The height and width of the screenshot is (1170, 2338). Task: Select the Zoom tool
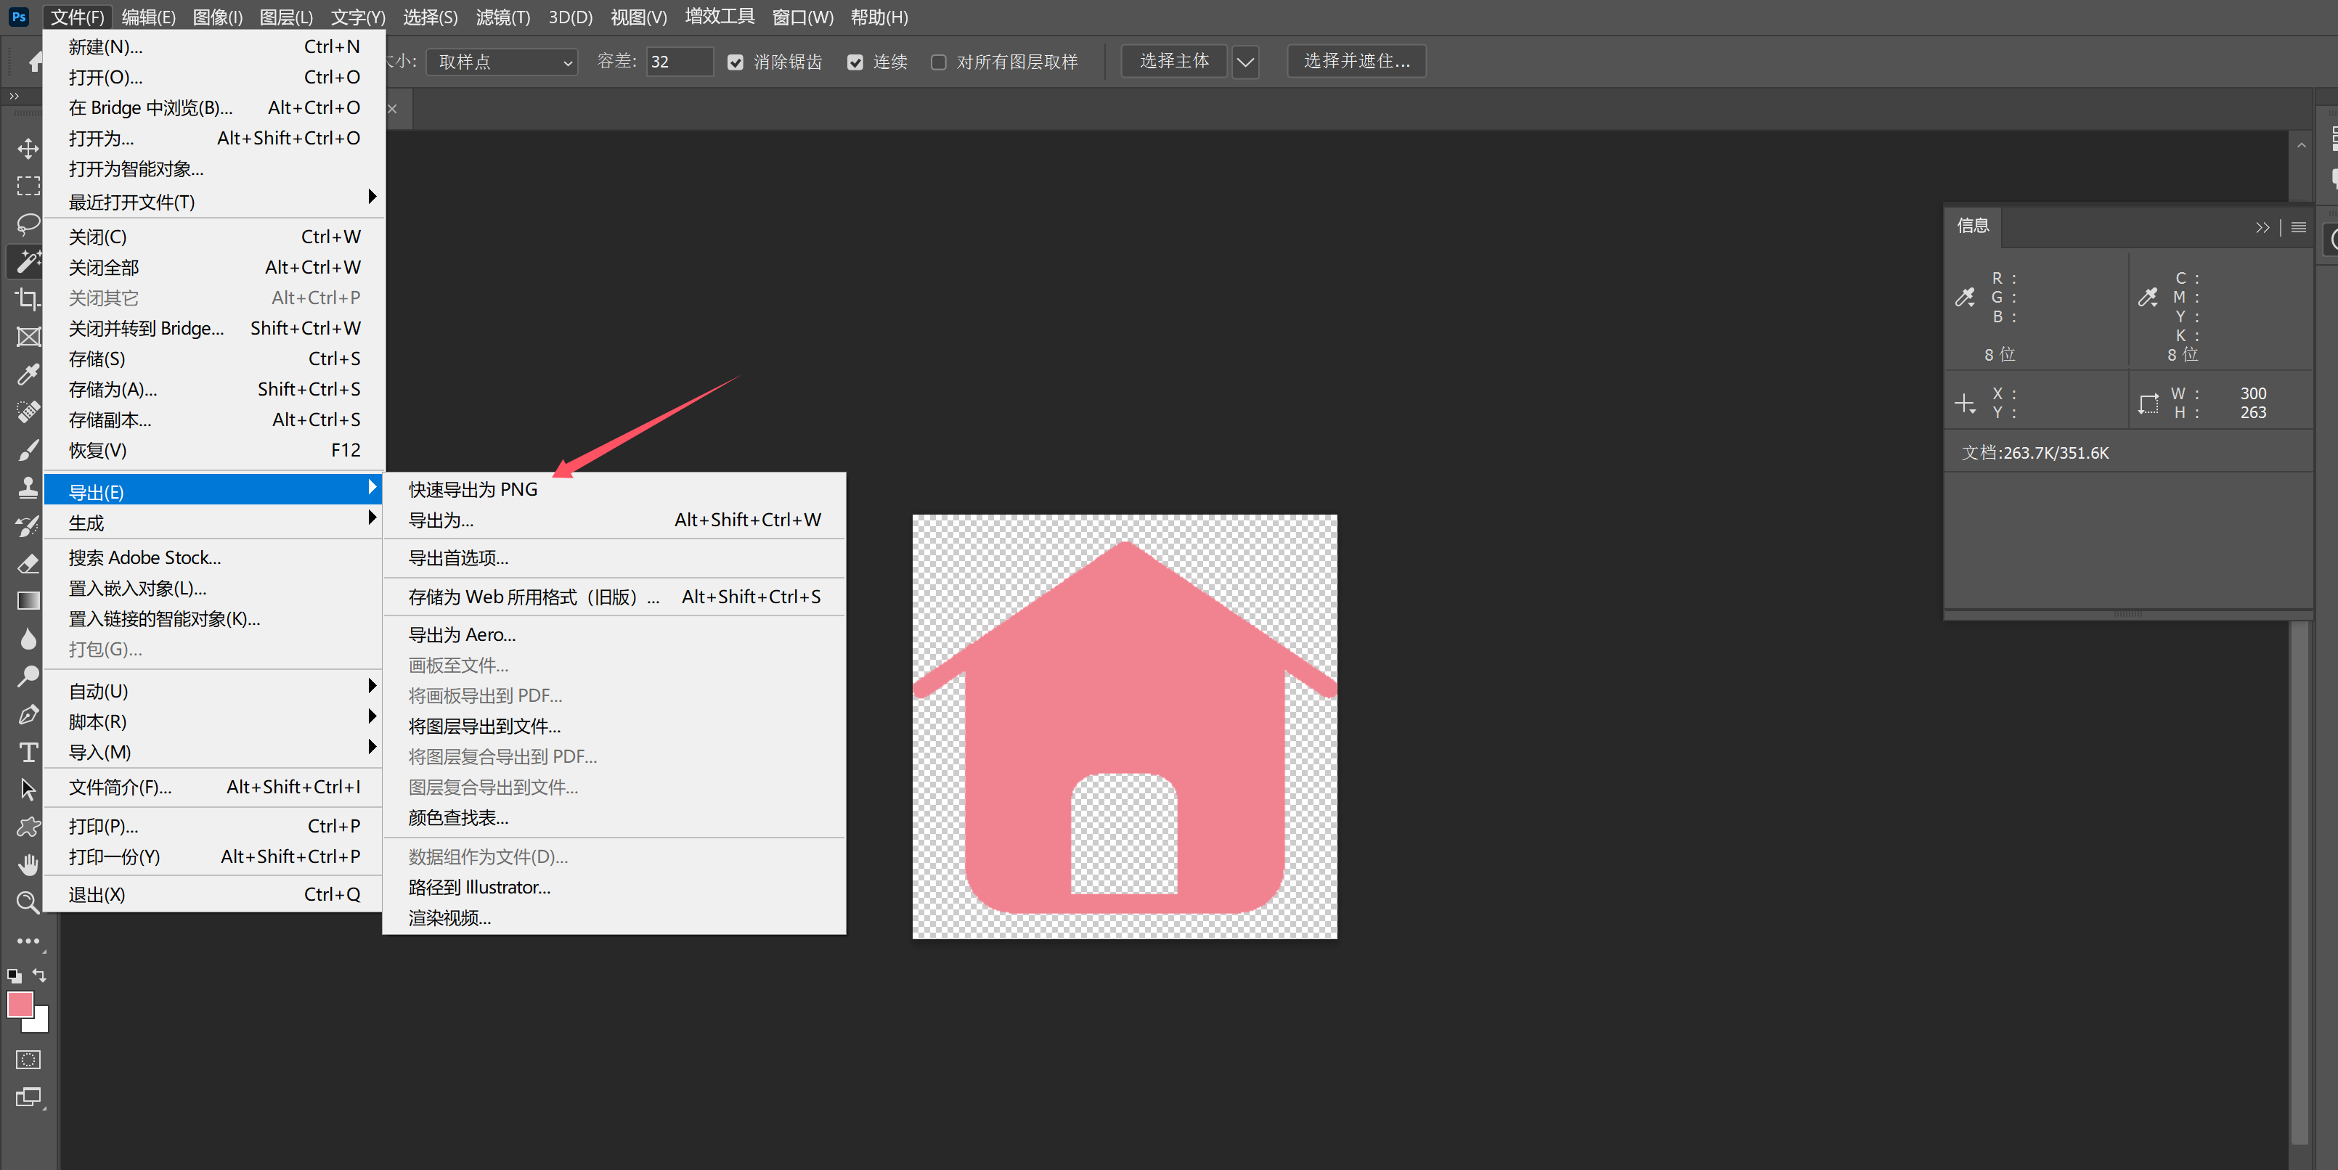tap(28, 902)
